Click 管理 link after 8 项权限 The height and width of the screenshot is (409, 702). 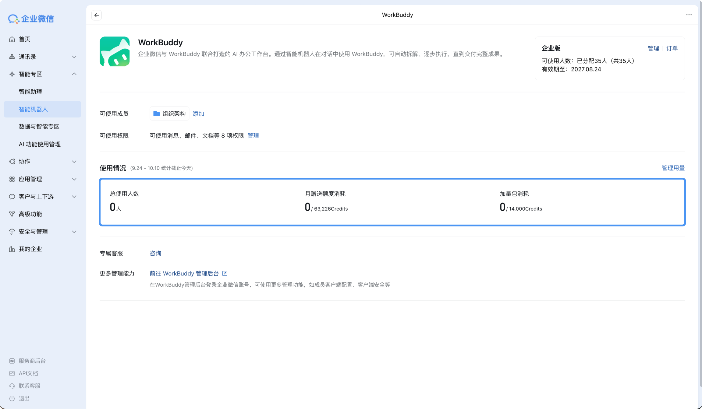[253, 136]
